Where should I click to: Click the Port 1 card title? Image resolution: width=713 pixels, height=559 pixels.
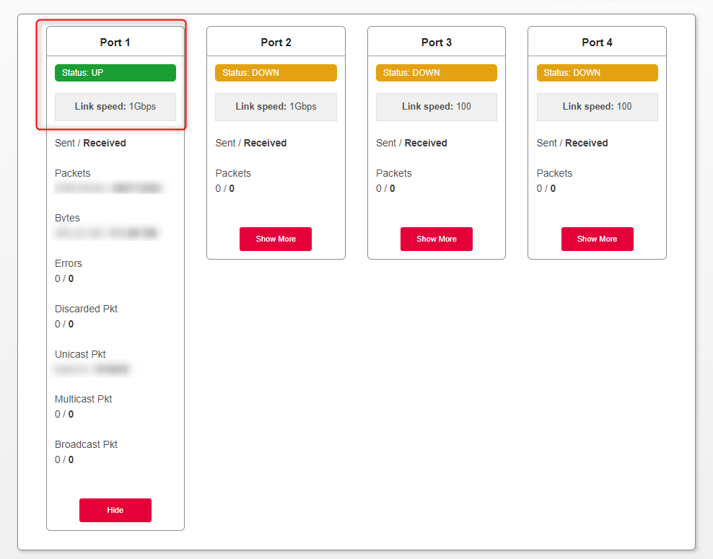pyautogui.click(x=115, y=43)
